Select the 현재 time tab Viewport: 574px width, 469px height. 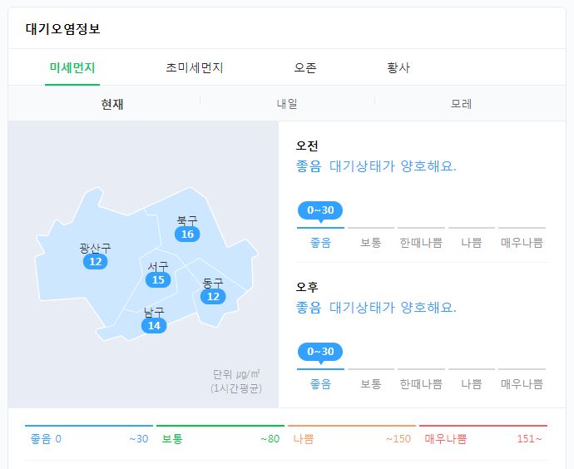[x=112, y=105]
